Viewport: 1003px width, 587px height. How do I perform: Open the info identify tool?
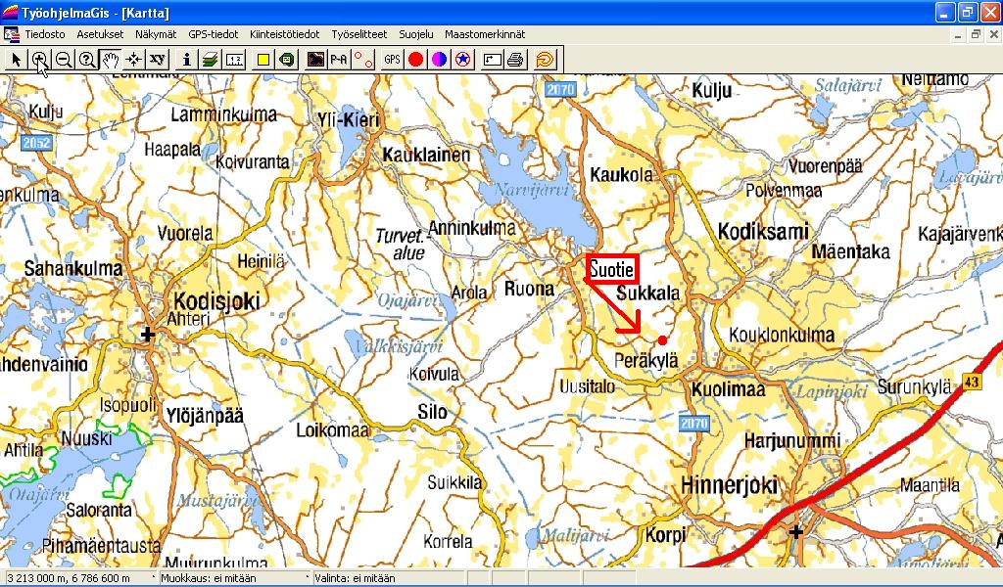(187, 60)
